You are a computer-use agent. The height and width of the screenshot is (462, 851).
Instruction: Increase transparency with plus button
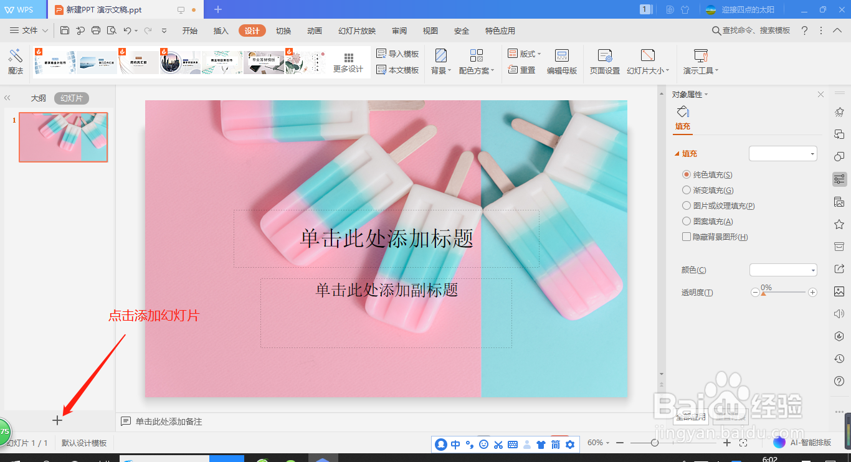pos(812,292)
